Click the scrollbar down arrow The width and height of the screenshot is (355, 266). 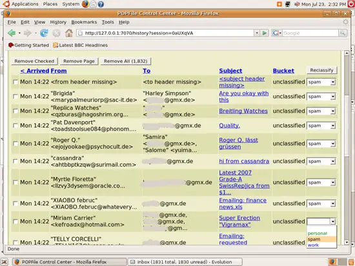click(347, 242)
